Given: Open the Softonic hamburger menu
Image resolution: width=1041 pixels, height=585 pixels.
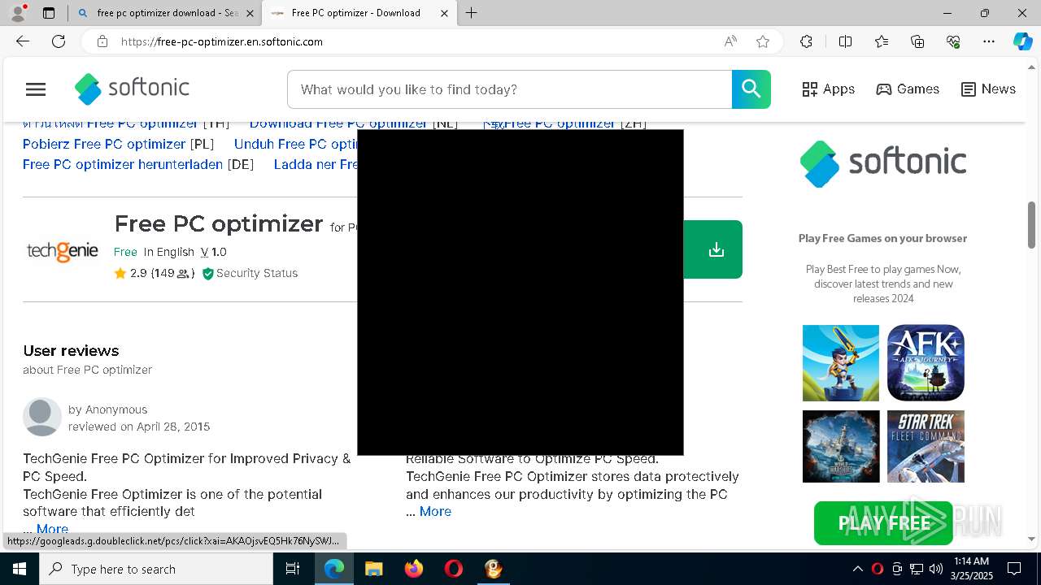Looking at the screenshot, I should point(36,89).
